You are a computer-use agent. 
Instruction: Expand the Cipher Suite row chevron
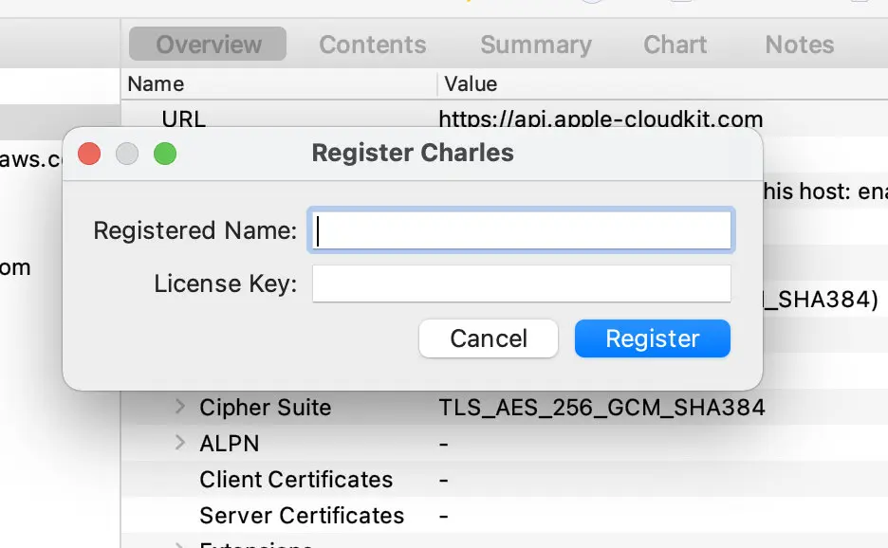point(180,408)
